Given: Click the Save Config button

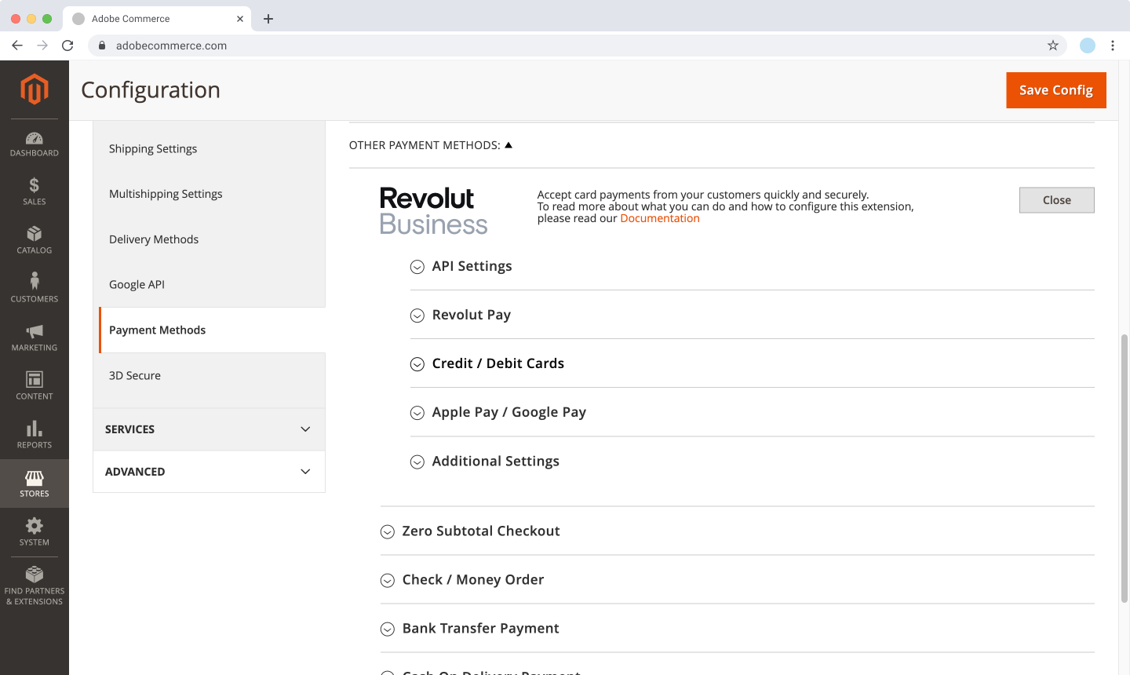Looking at the screenshot, I should pyautogui.click(x=1056, y=90).
